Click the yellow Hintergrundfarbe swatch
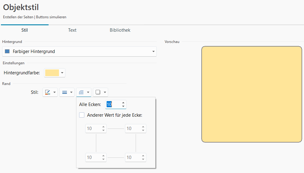This screenshot has height=173, width=304. coord(52,73)
